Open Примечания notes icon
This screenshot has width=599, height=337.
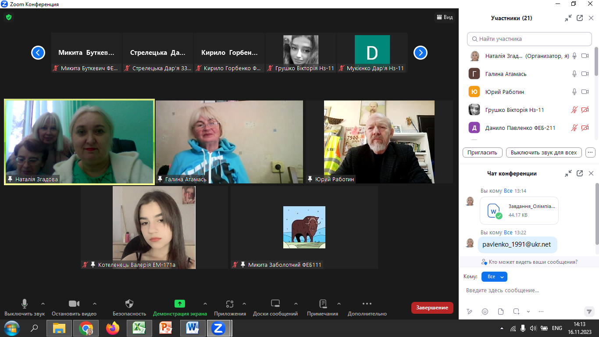(323, 304)
